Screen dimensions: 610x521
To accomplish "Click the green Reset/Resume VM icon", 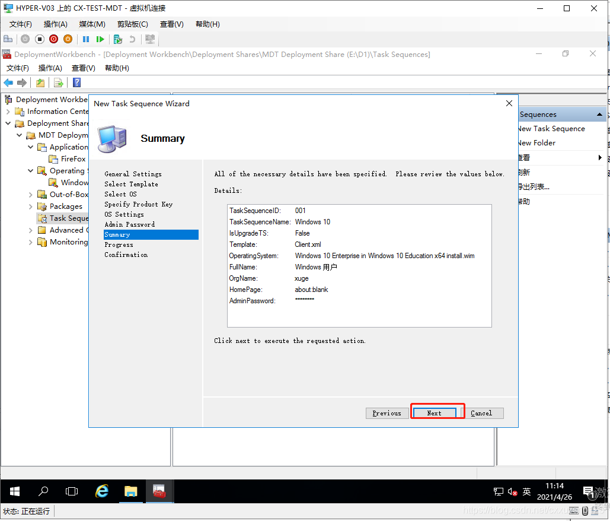I will (100, 39).
